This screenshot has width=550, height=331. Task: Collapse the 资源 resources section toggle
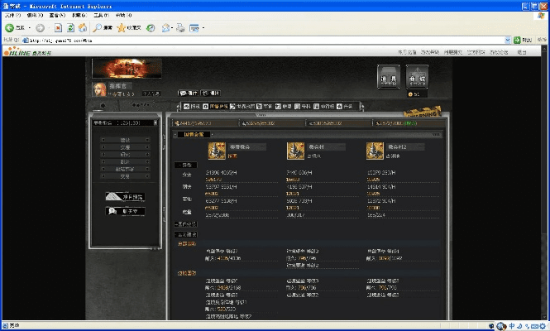coord(186,165)
